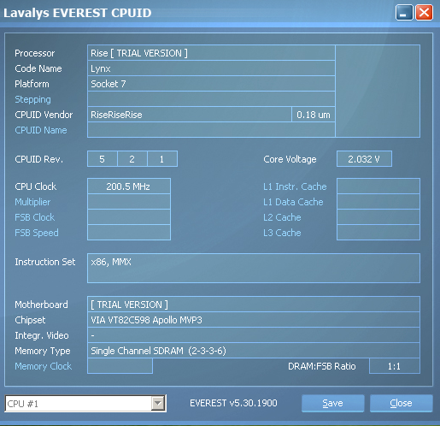Click the 'CPUID Vendor' label

point(44,115)
